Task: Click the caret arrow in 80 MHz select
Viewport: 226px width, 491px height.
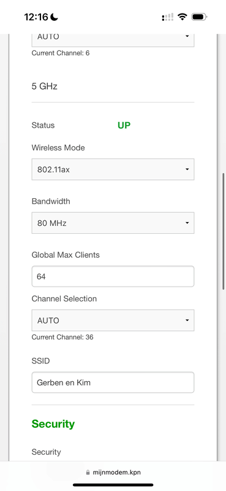Action: coord(187,223)
